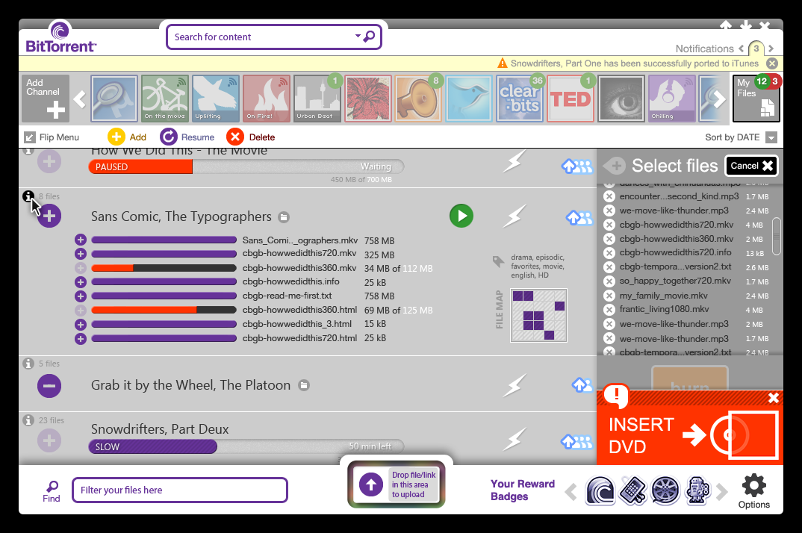Remove encounter...second_kind.mp3 from the list
Screen dimensions: 802x533
click(609, 196)
